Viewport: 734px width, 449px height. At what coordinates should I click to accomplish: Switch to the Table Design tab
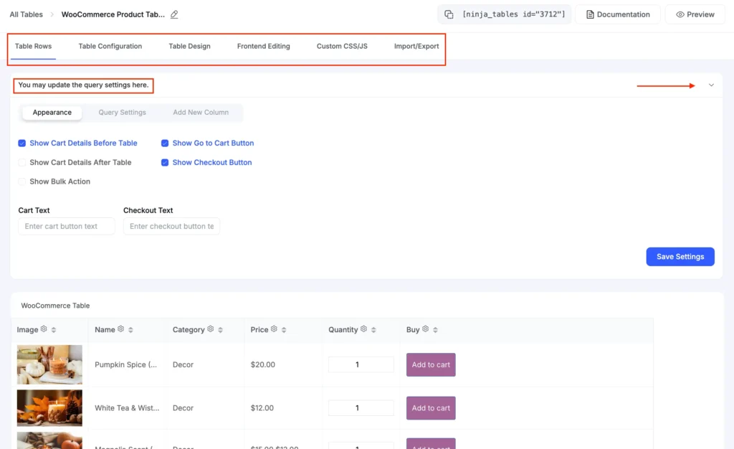[x=189, y=46]
